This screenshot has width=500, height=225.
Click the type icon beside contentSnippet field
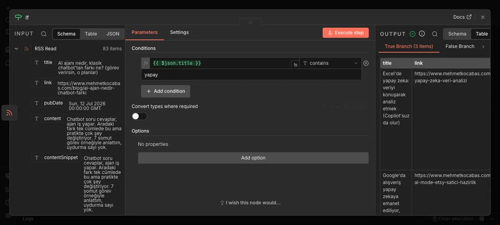tap(37, 157)
